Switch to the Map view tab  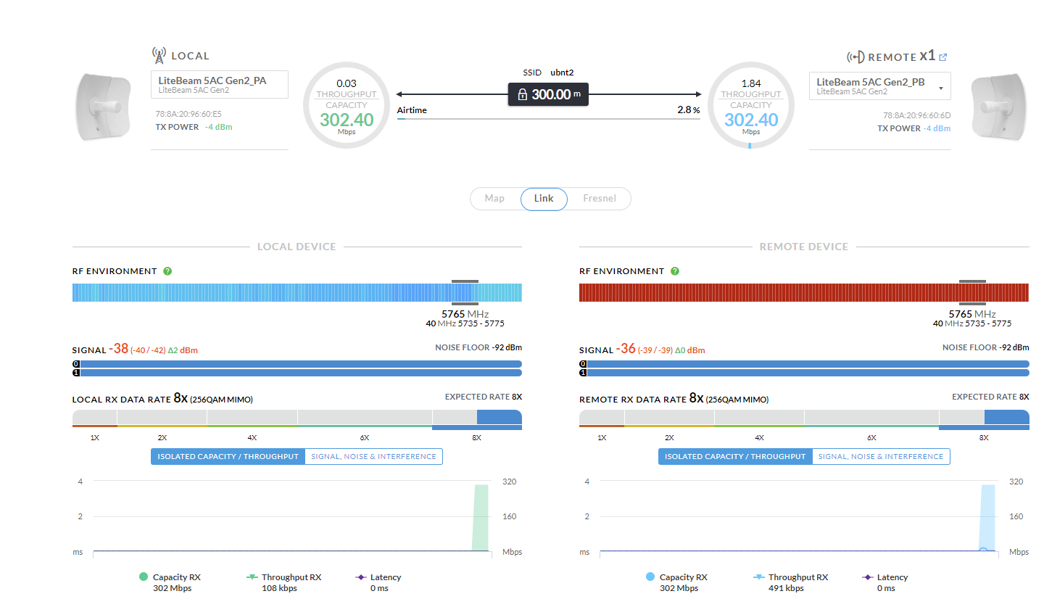pos(494,199)
